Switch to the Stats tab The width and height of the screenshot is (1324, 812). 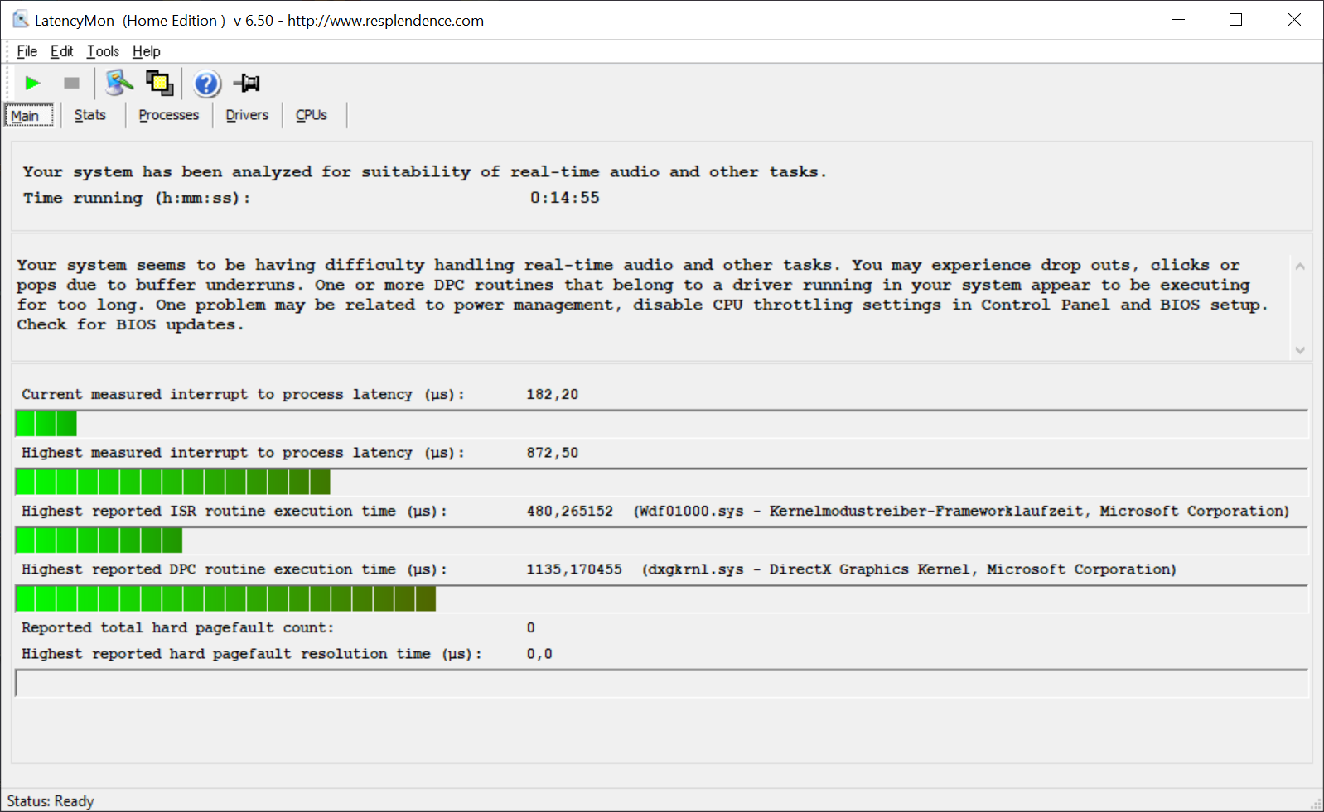click(89, 115)
